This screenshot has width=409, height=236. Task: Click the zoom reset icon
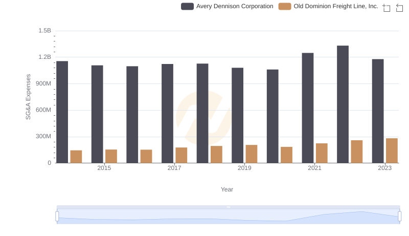coord(399,8)
